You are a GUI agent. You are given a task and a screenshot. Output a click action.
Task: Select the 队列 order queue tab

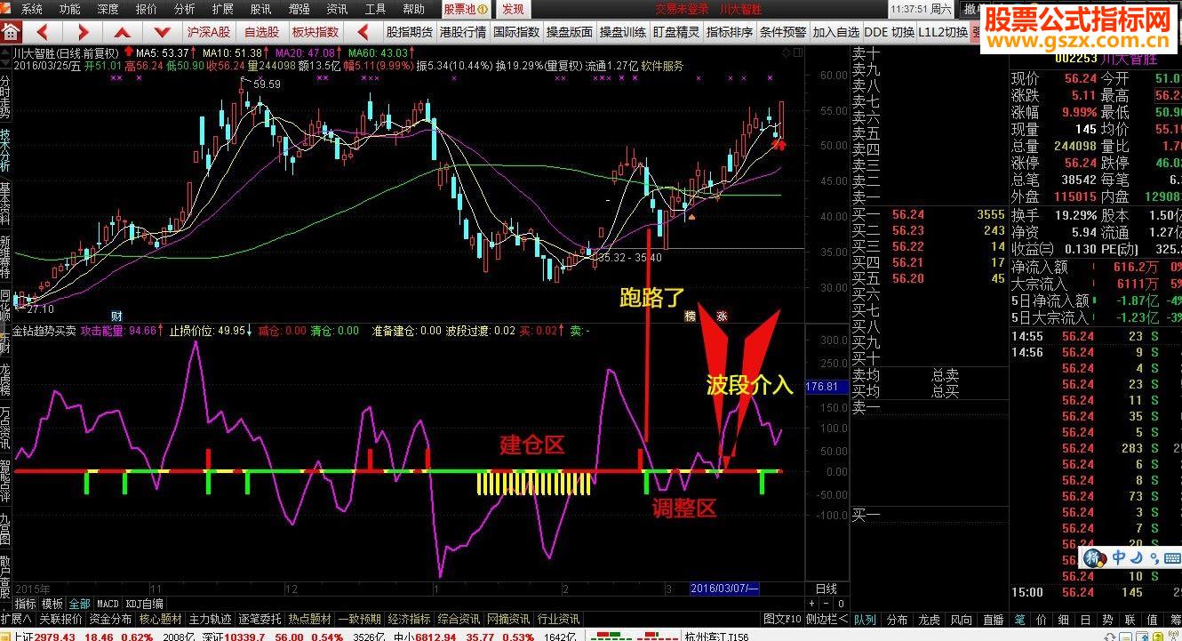coord(865,620)
